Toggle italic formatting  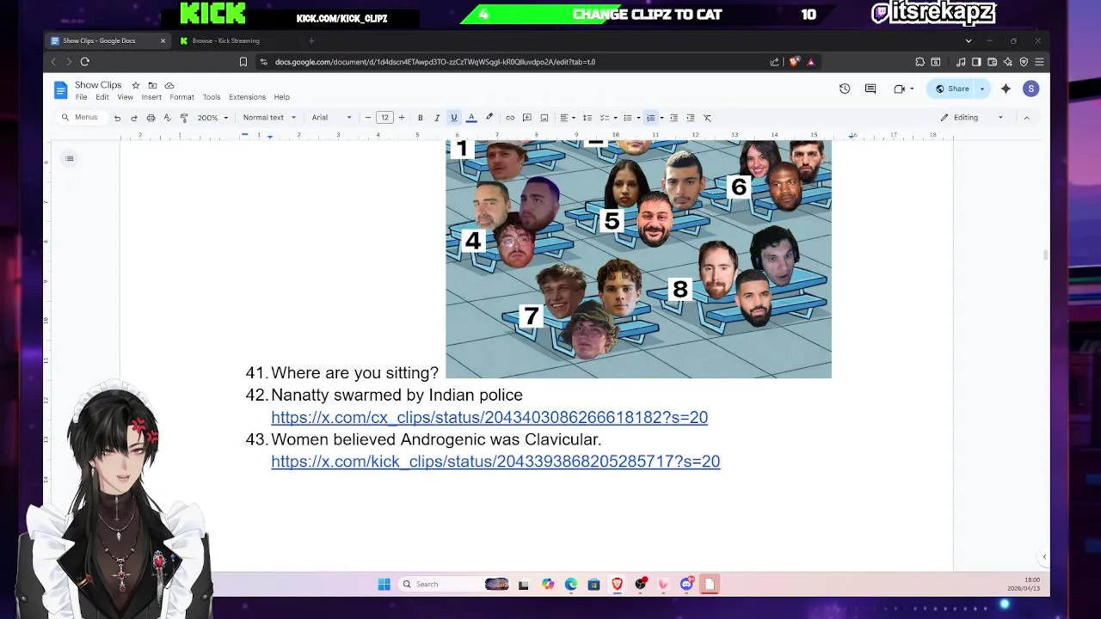pyautogui.click(x=437, y=118)
